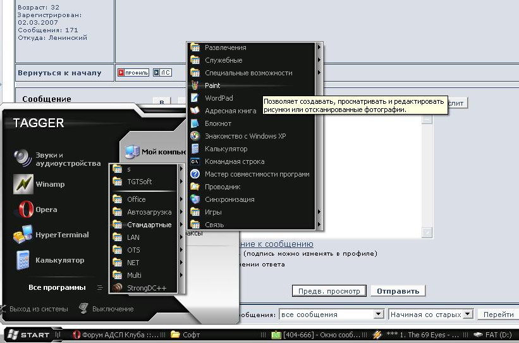
Task: Open FAT (D:) taskbar item
Action: [493, 335]
